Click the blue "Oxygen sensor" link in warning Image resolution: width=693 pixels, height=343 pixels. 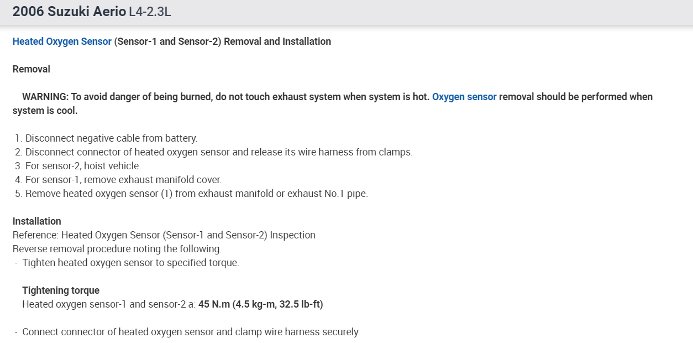pos(464,97)
